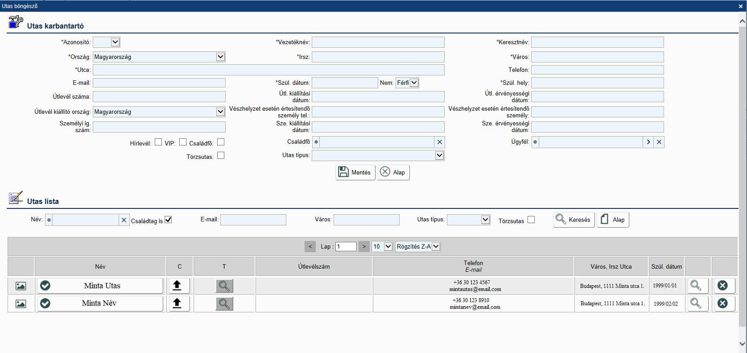Click the Szül. dátum column header
This screenshot has height=353, width=747.
(666, 266)
